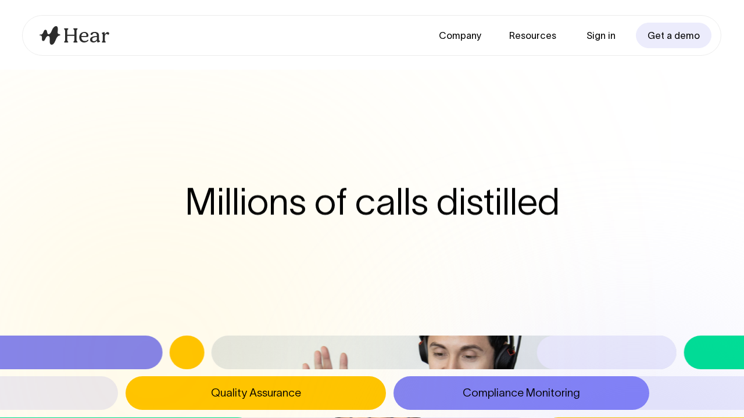Screen dimensions: 744x418
Task: Click the raised hand in the photo
Action: [x=325, y=359]
